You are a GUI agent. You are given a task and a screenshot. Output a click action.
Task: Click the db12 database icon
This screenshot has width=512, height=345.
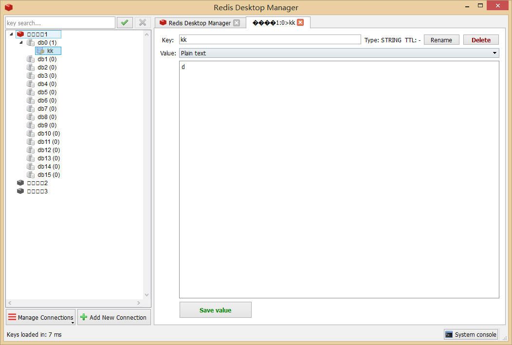31,150
